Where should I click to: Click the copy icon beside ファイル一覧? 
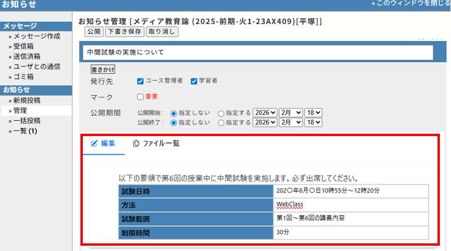[x=136, y=143]
